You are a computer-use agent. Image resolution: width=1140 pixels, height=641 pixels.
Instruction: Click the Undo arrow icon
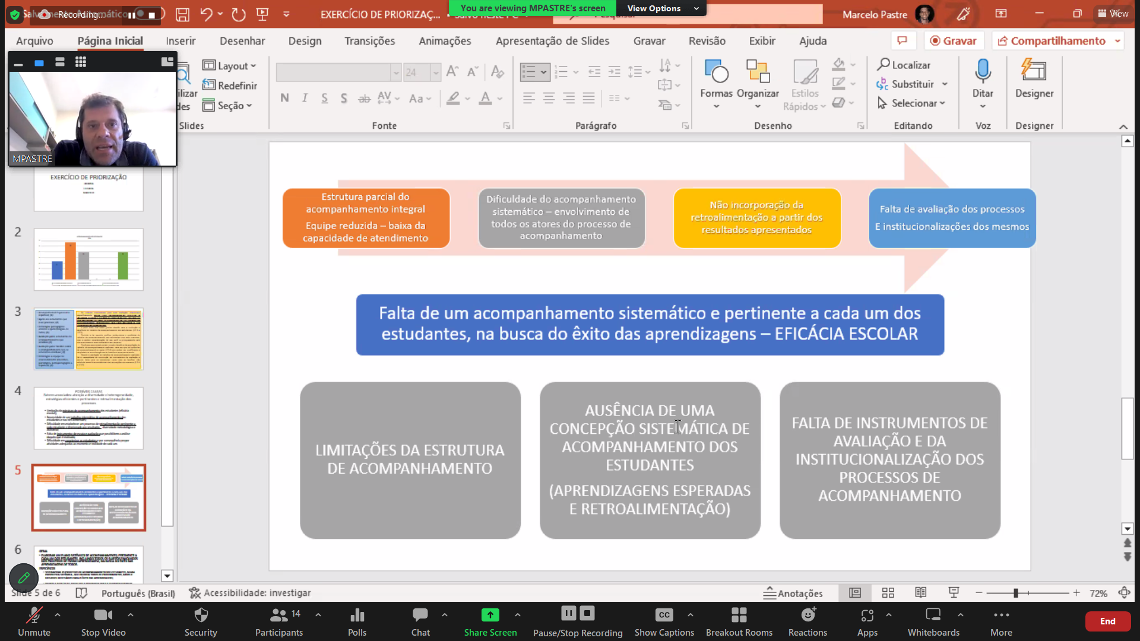click(206, 14)
